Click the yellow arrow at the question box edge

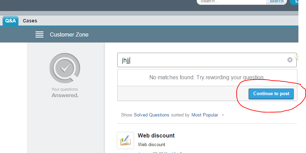(x=296, y=57)
